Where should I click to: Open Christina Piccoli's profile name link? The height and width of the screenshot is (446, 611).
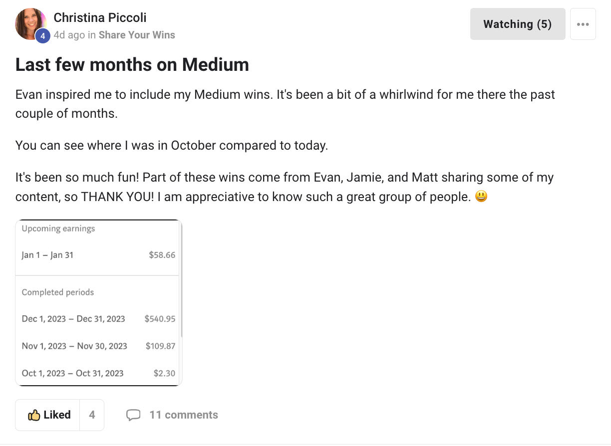(x=100, y=17)
